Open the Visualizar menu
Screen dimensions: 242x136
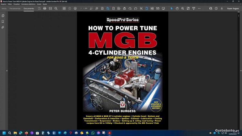(16, 4)
